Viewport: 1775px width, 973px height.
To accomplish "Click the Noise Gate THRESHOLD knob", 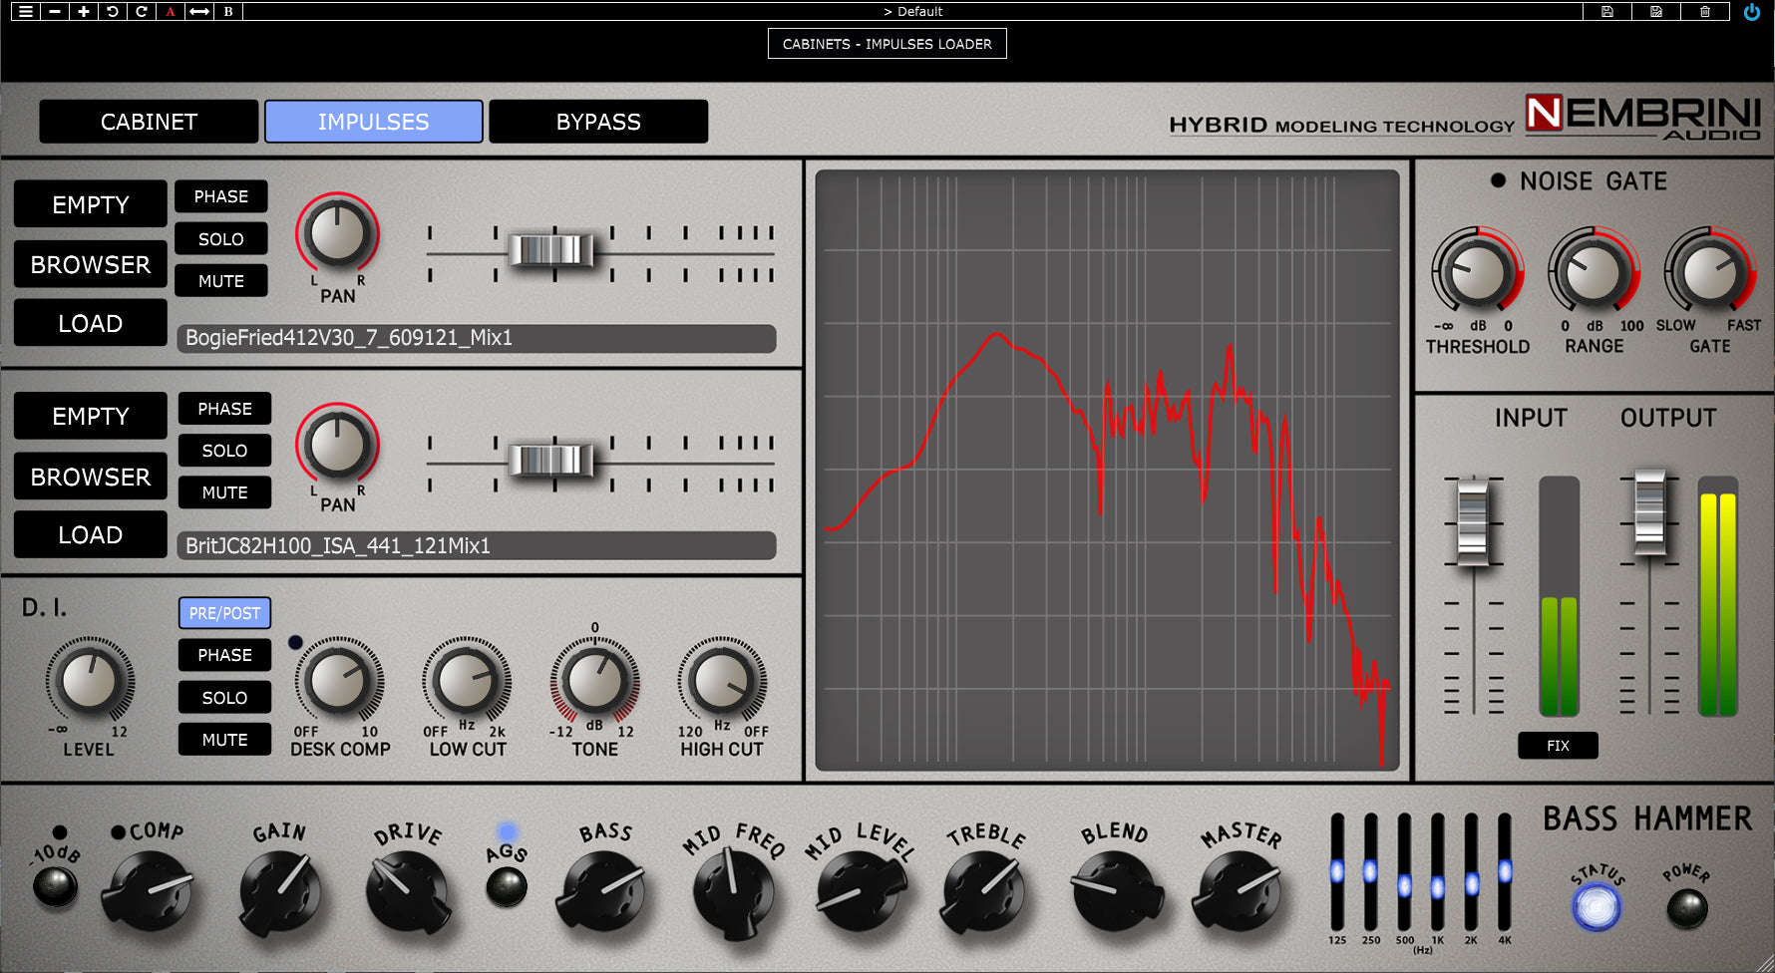I will (x=1477, y=272).
